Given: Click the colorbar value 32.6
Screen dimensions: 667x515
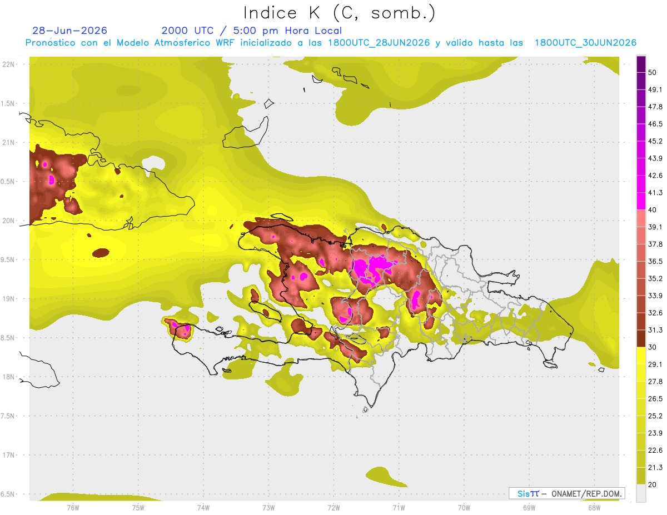Looking at the screenshot, I should tap(655, 313).
